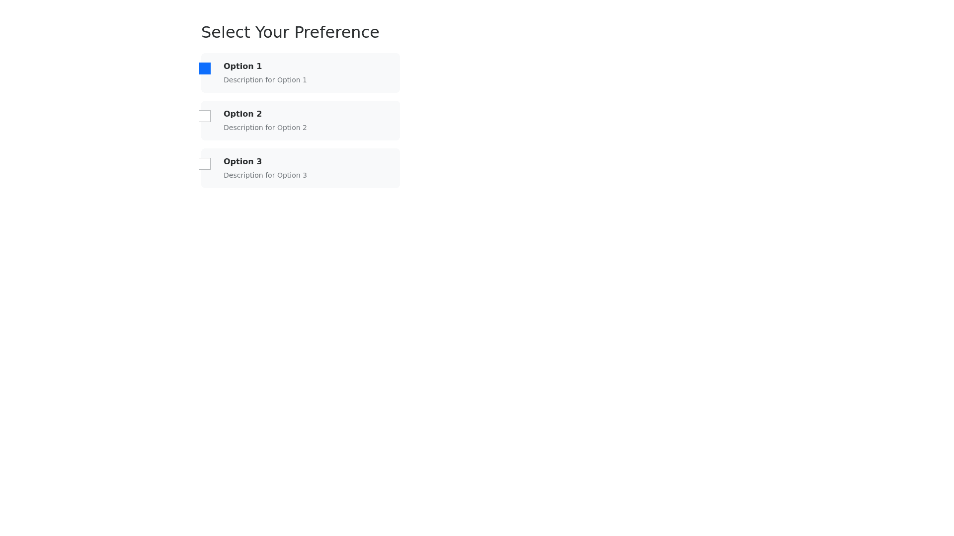
Task: Select the Option 2 card's blank right area
Action: tap(358, 120)
